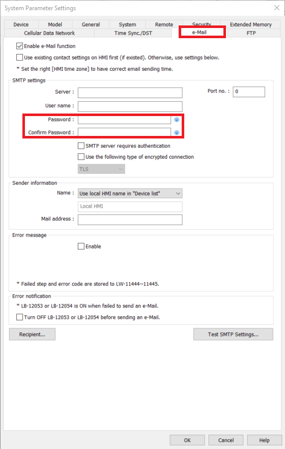Select the Cellular Data Network tab
285x449 pixels.
49,33
